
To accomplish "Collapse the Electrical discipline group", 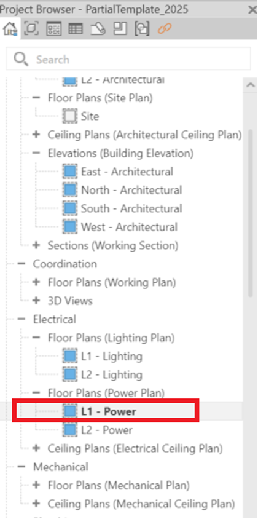I will (21, 319).
